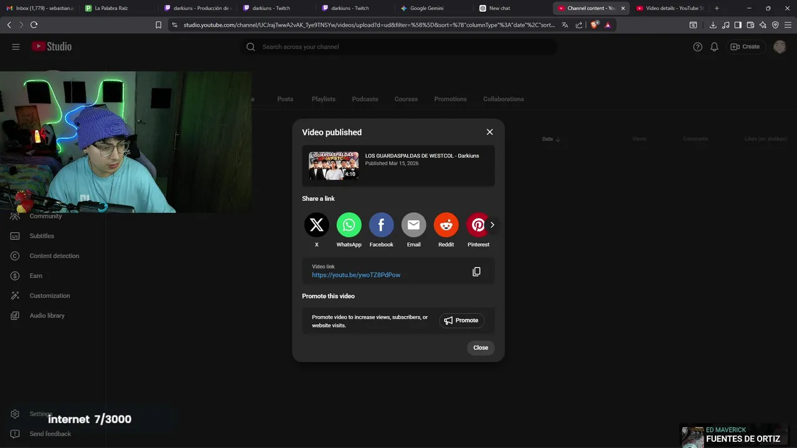
Task: Share video on Reddit
Action: tap(446, 225)
